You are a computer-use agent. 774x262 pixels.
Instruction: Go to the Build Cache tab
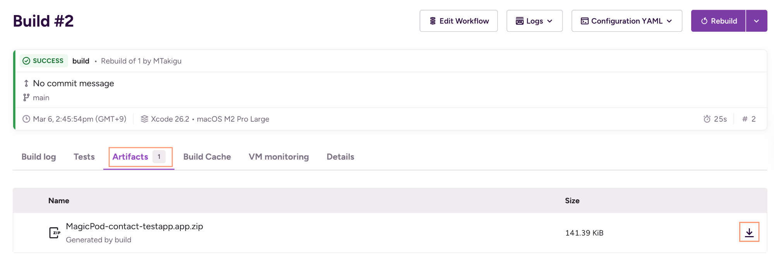(x=207, y=157)
